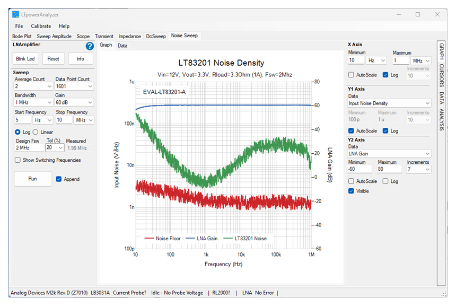This screenshot has width=456, height=307.
Task: Enable Show Switching Frequencies checkbox
Action: pos(17,160)
